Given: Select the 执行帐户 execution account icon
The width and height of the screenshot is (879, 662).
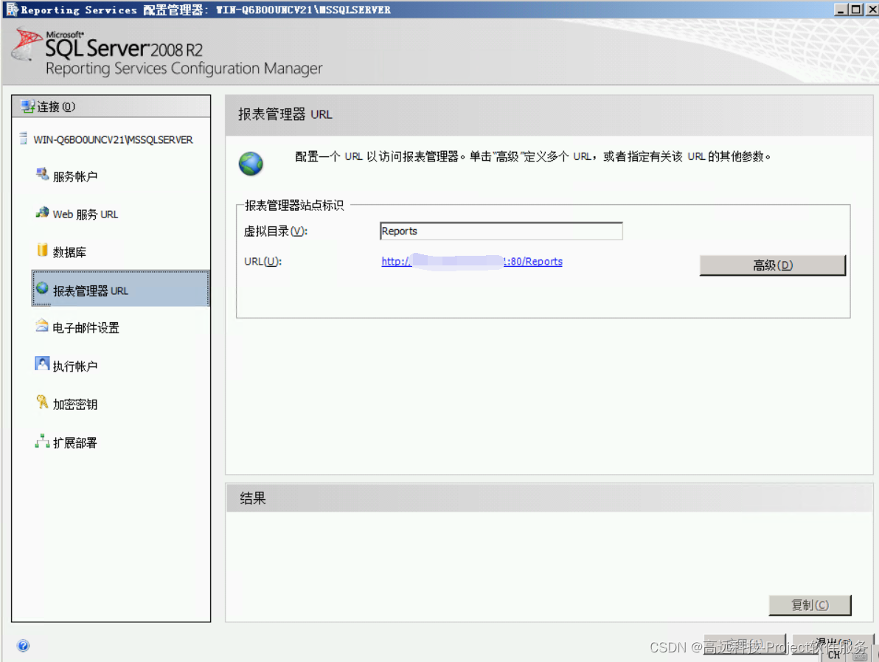Looking at the screenshot, I should coord(42,363).
